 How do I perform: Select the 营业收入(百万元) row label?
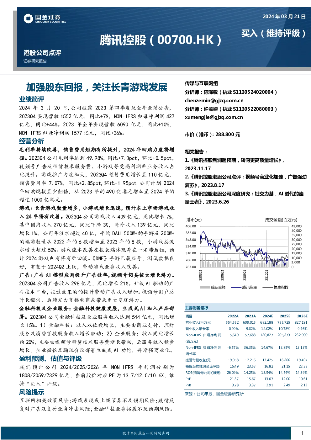198,322
